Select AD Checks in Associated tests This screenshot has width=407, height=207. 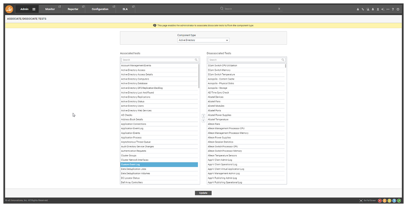tap(159, 115)
